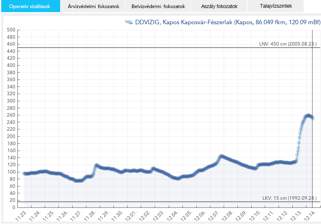Click the first data point at 11.23.
The width and height of the screenshot is (321, 224).
25,174
